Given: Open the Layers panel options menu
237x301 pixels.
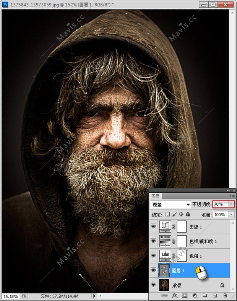Looking at the screenshot, I should coord(232,196).
